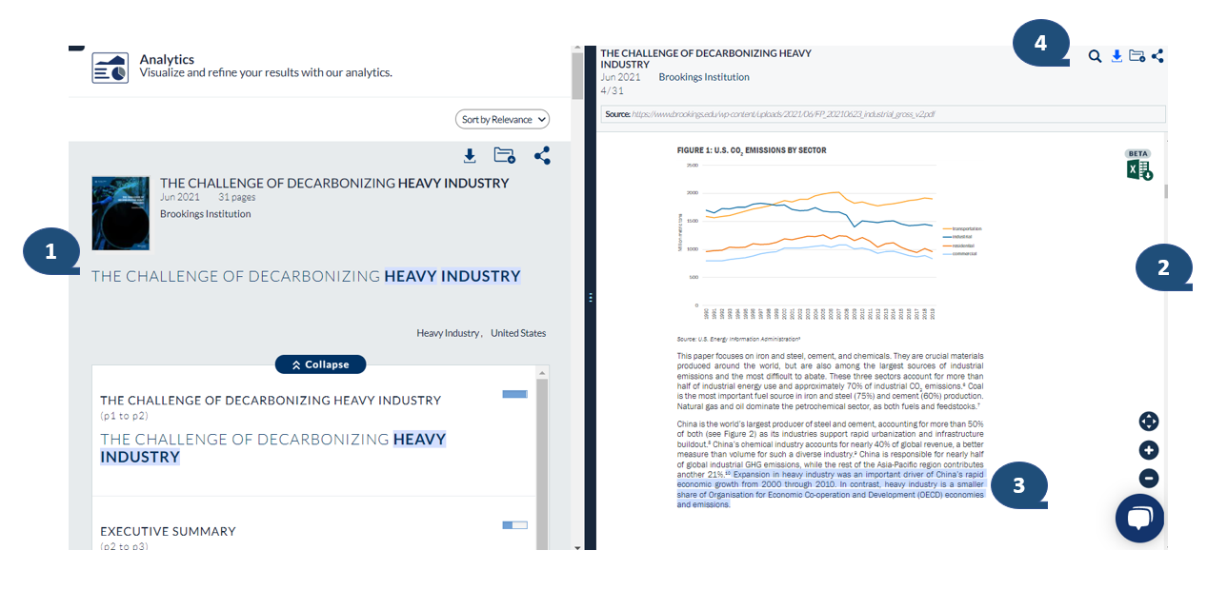The width and height of the screenshot is (1207, 590).
Task: Download the result using the left panel icon
Action: (x=469, y=156)
